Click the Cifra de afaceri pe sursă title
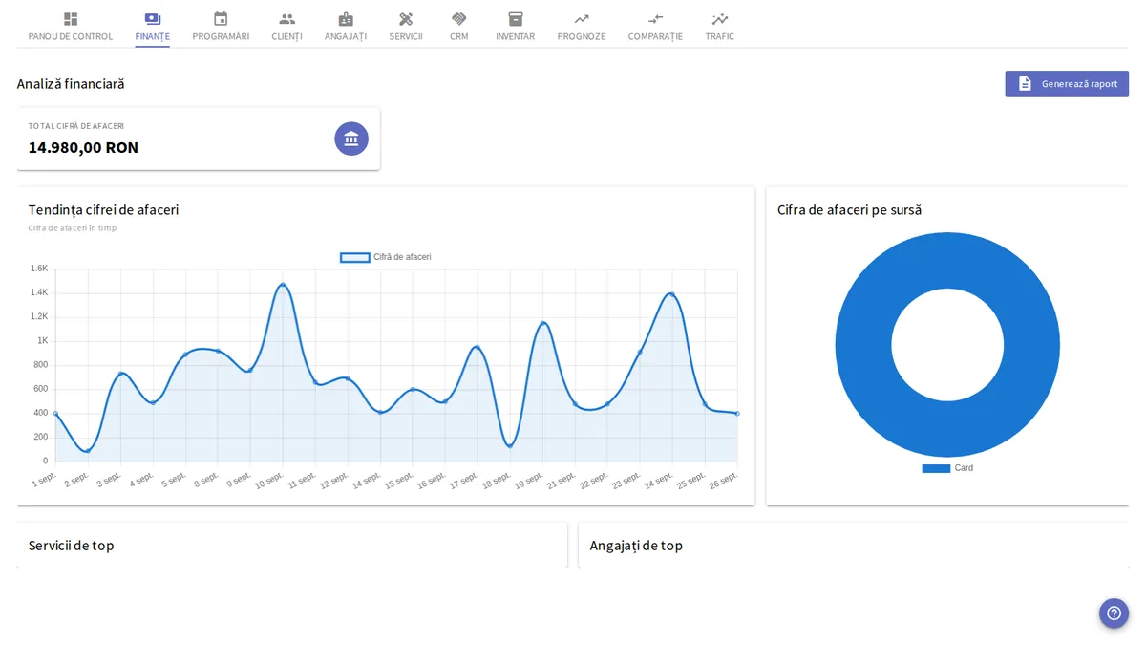This screenshot has width=1146, height=645. [849, 209]
